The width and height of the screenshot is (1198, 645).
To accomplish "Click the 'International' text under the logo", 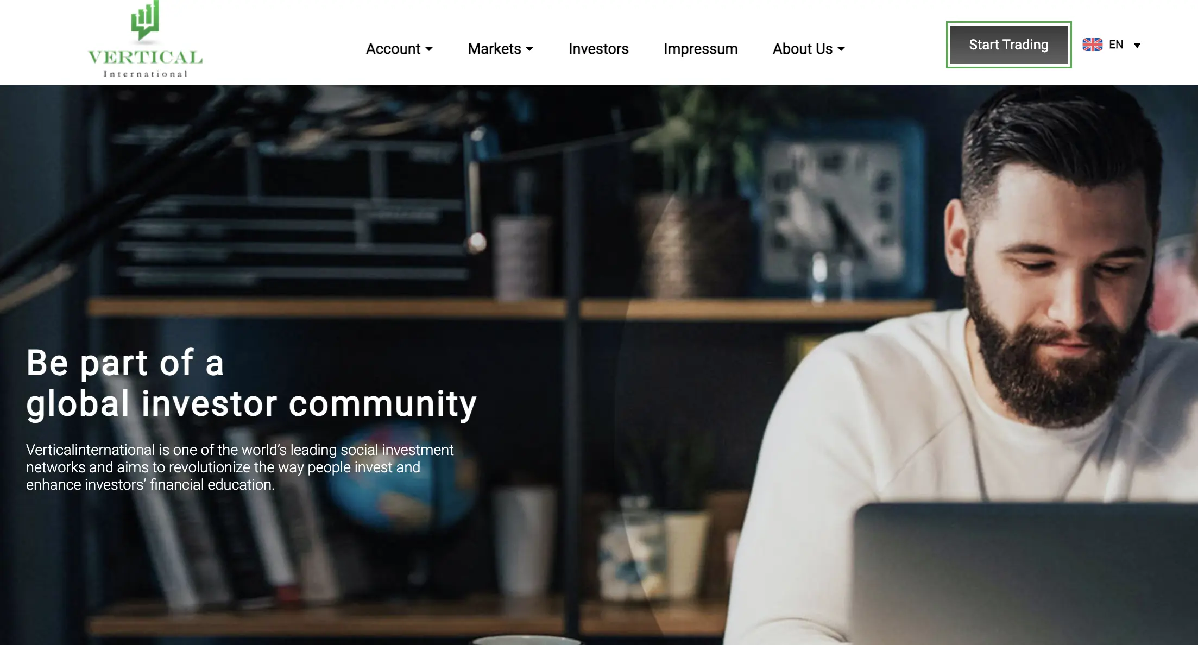I will [145, 73].
